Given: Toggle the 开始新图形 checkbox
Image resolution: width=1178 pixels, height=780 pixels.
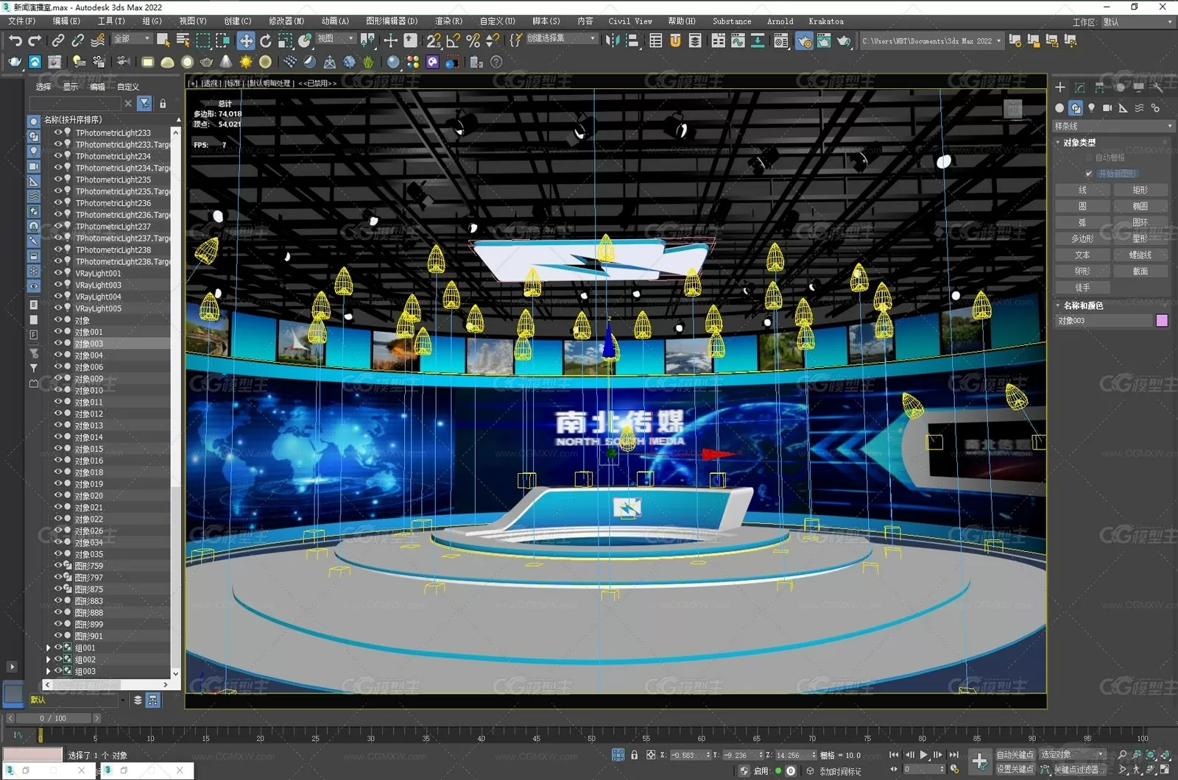Looking at the screenshot, I should (x=1089, y=174).
